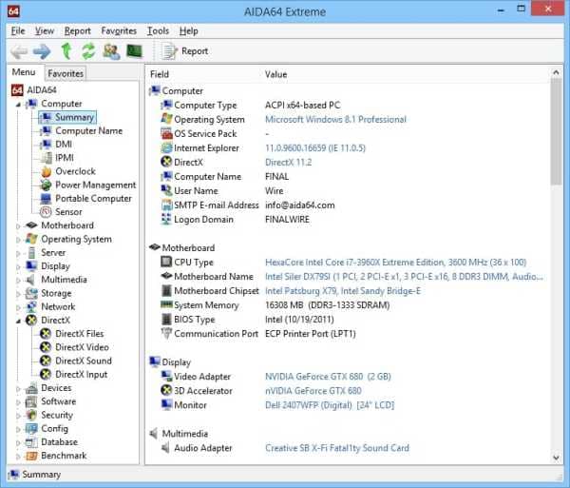
Task: Open the users Manage toolbar icon
Action: (x=111, y=51)
